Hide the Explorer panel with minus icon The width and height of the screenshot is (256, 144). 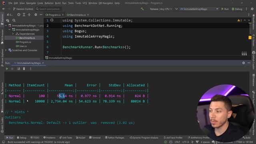tap(41, 15)
